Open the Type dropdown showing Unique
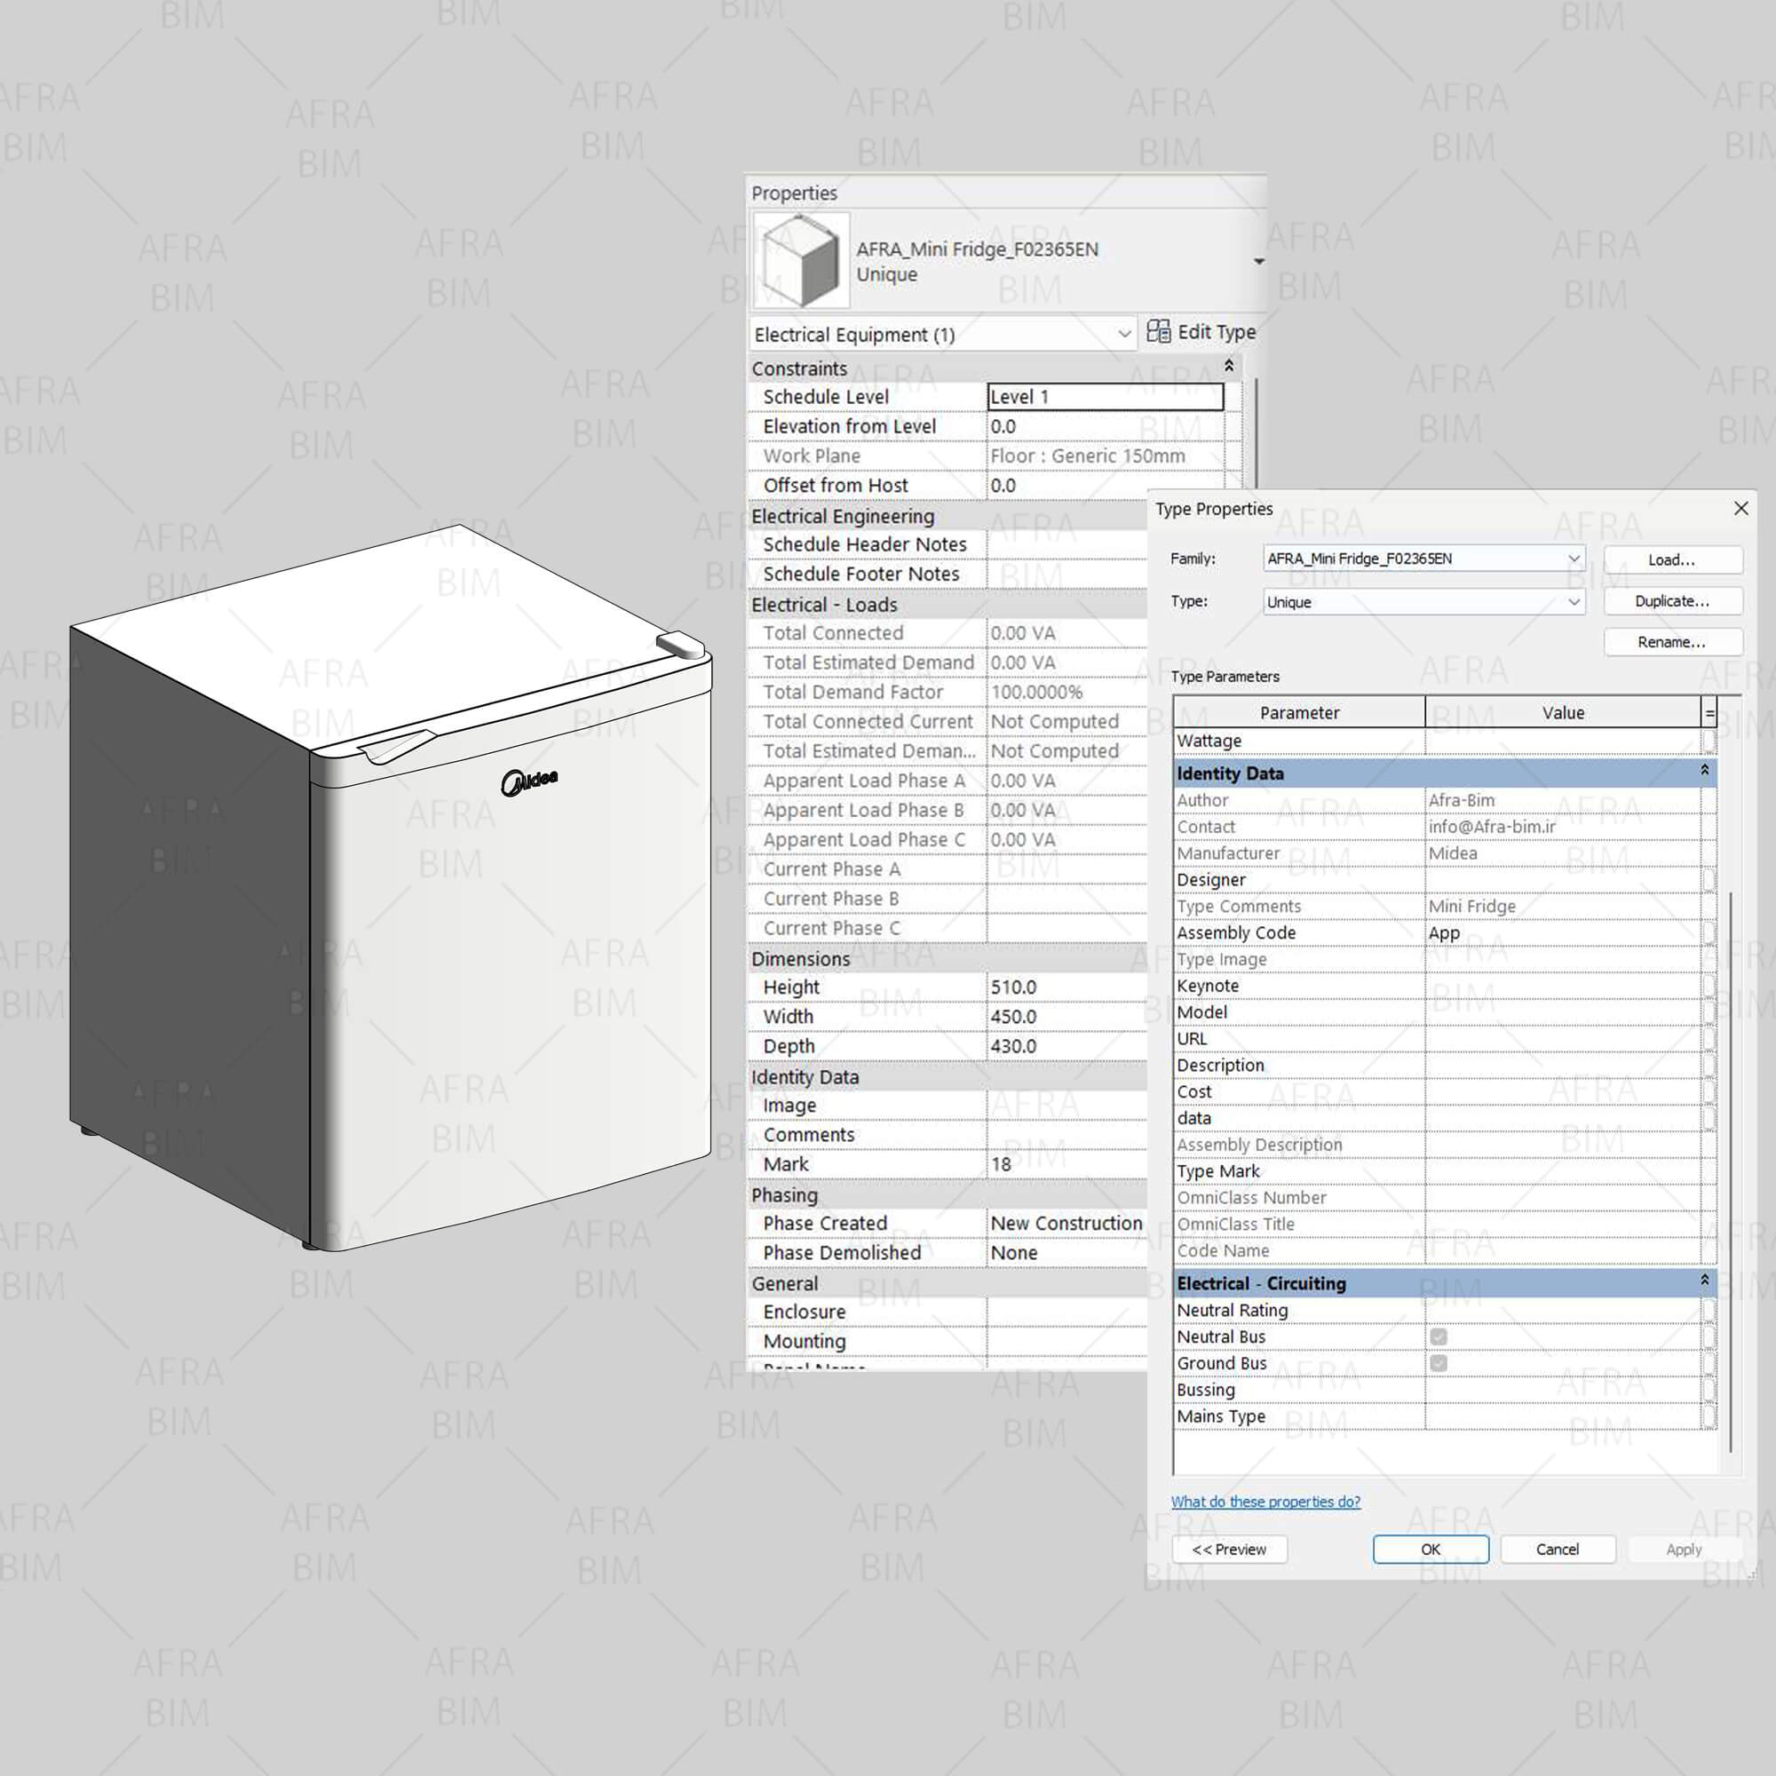The height and width of the screenshot is (1776, 1776). pos(1573,602)
